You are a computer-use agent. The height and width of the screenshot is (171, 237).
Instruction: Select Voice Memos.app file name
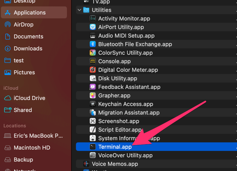pos(115,164)
